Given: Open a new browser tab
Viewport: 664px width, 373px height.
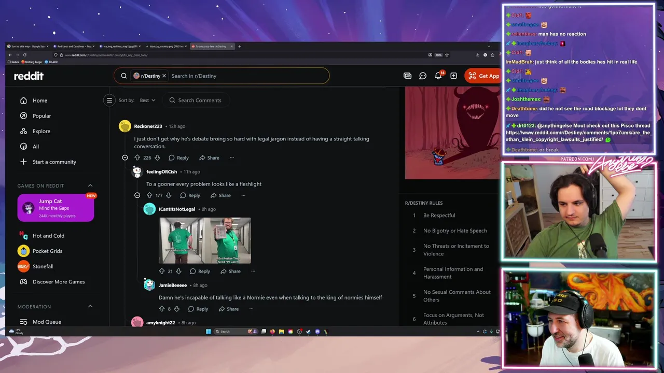Looking at the screenshot, I should click(239, 46).
